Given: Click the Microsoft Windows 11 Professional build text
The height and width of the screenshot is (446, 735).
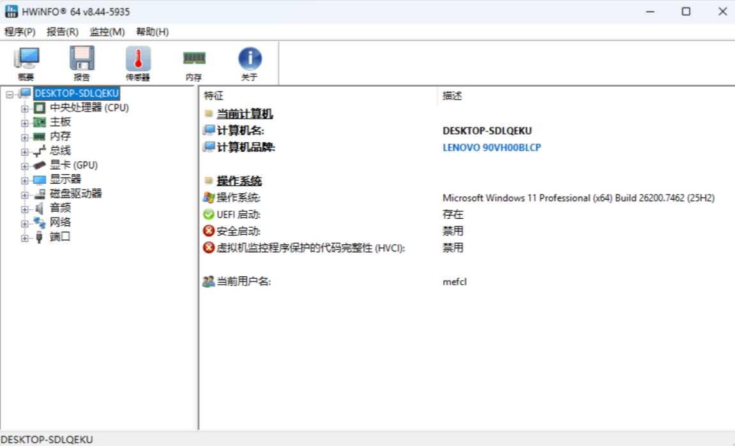Looking at the screenshot, I should pos(579,198).
